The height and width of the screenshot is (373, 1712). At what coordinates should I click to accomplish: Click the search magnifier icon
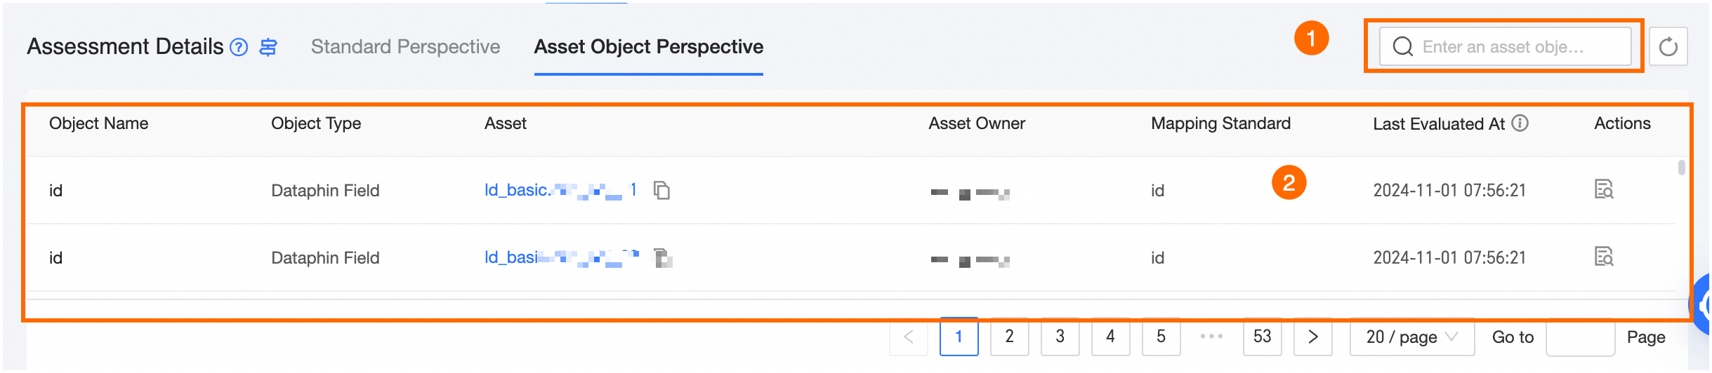pos(1402,47)
